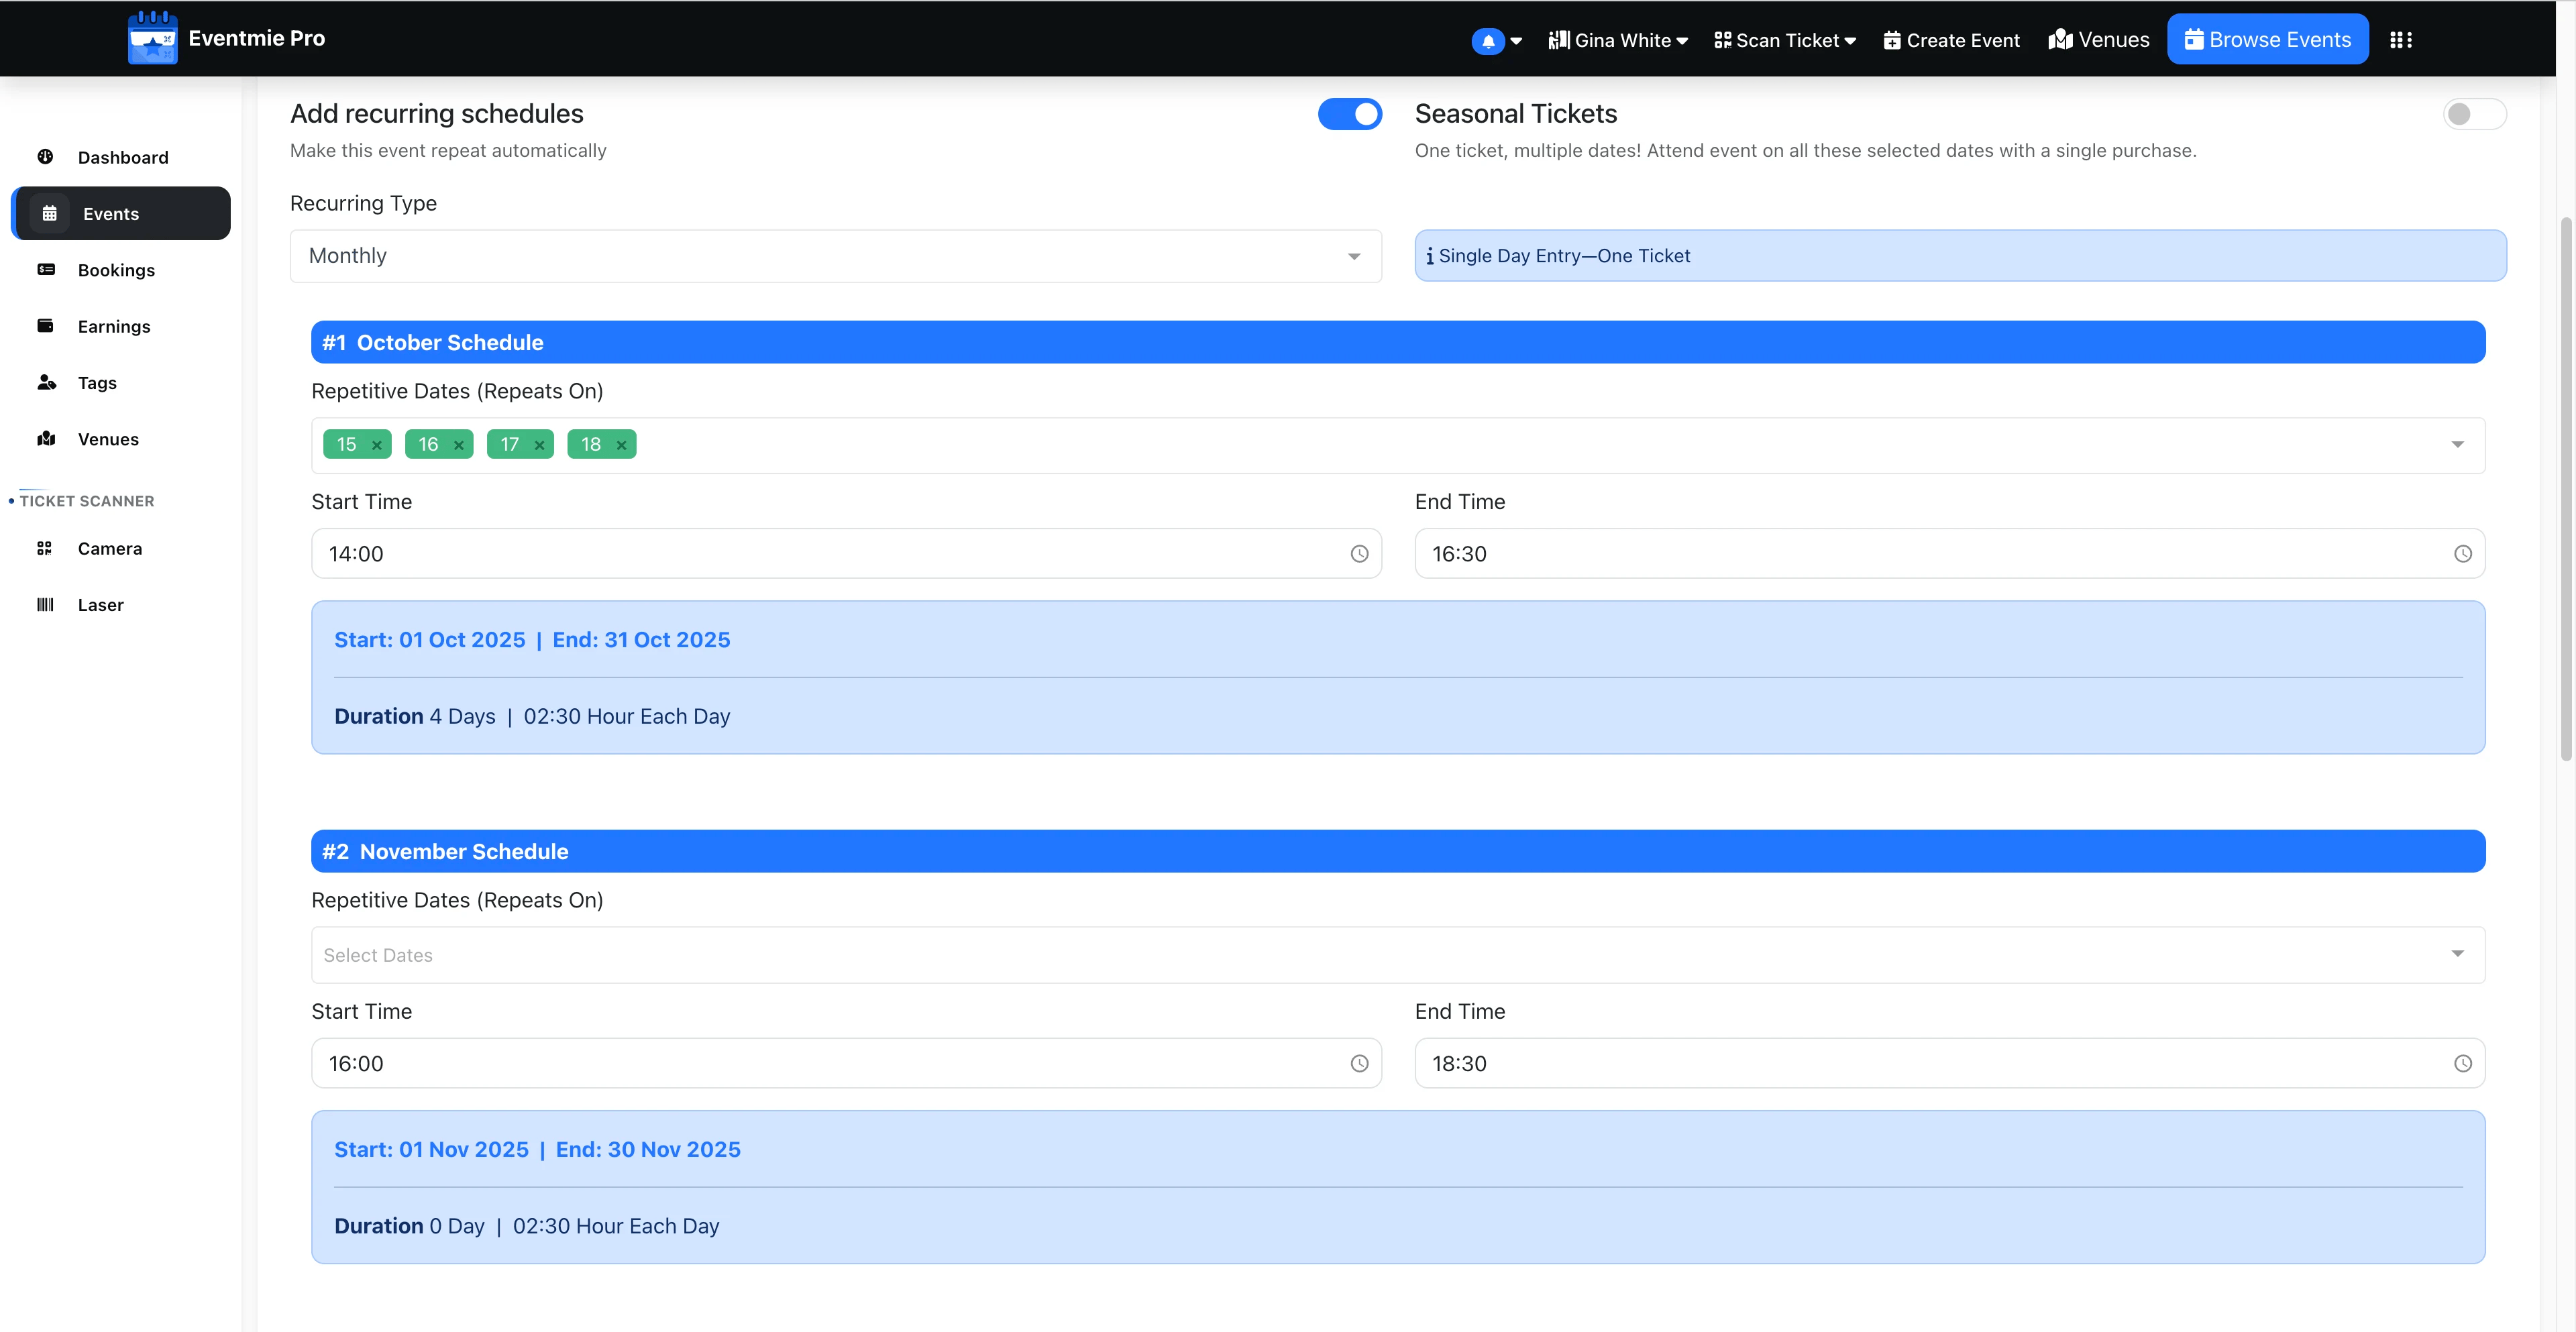2576x1332 pixels.
Task: Click the Eventmie Pro logo
Action: pyautogui.click(x=152, y=39)
